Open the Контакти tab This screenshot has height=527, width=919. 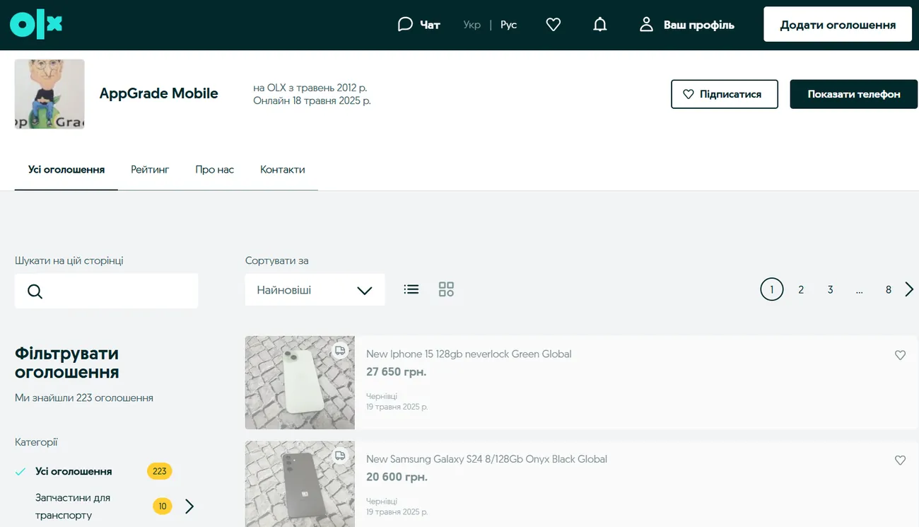coord(282,170)
